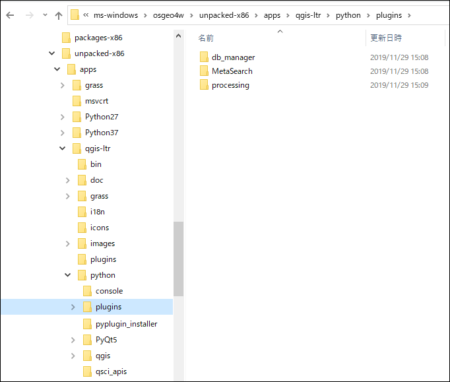Image resolution: width=450 pixels, height=382 pixels.
Task: Click the Python37 folder icon in tree
Action: tap(77, 133)
